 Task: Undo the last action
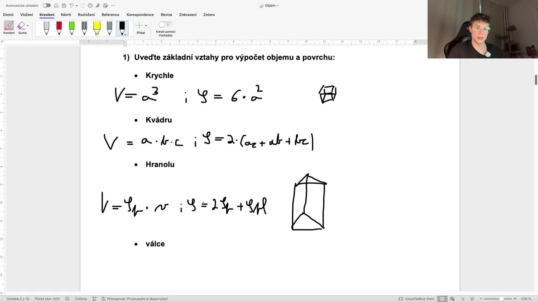coord(71,5)
